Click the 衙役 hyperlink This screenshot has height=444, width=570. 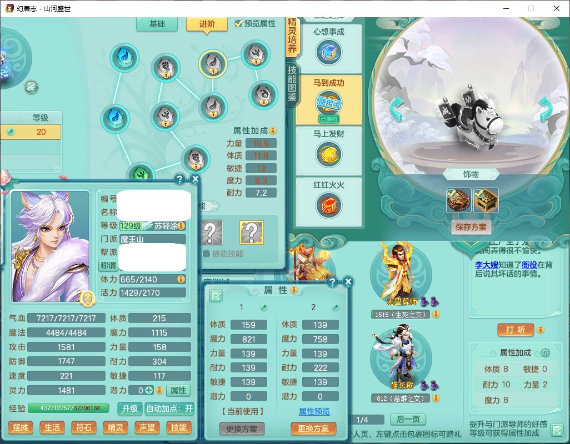(x=529, y=265)
